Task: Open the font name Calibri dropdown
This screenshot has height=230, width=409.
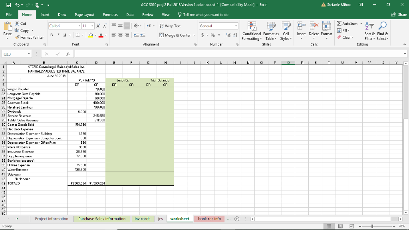Action: coord(79,26)
